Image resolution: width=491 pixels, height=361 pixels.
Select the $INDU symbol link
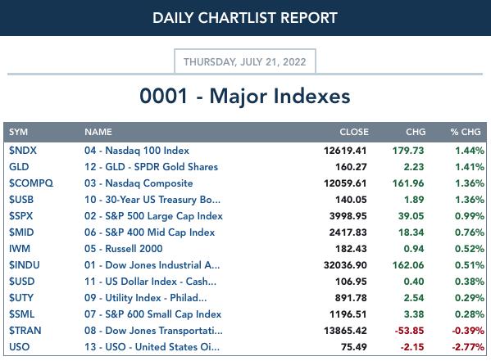(x=25, y=265)
